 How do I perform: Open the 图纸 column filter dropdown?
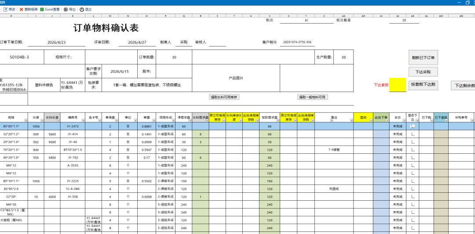point(370,120)
